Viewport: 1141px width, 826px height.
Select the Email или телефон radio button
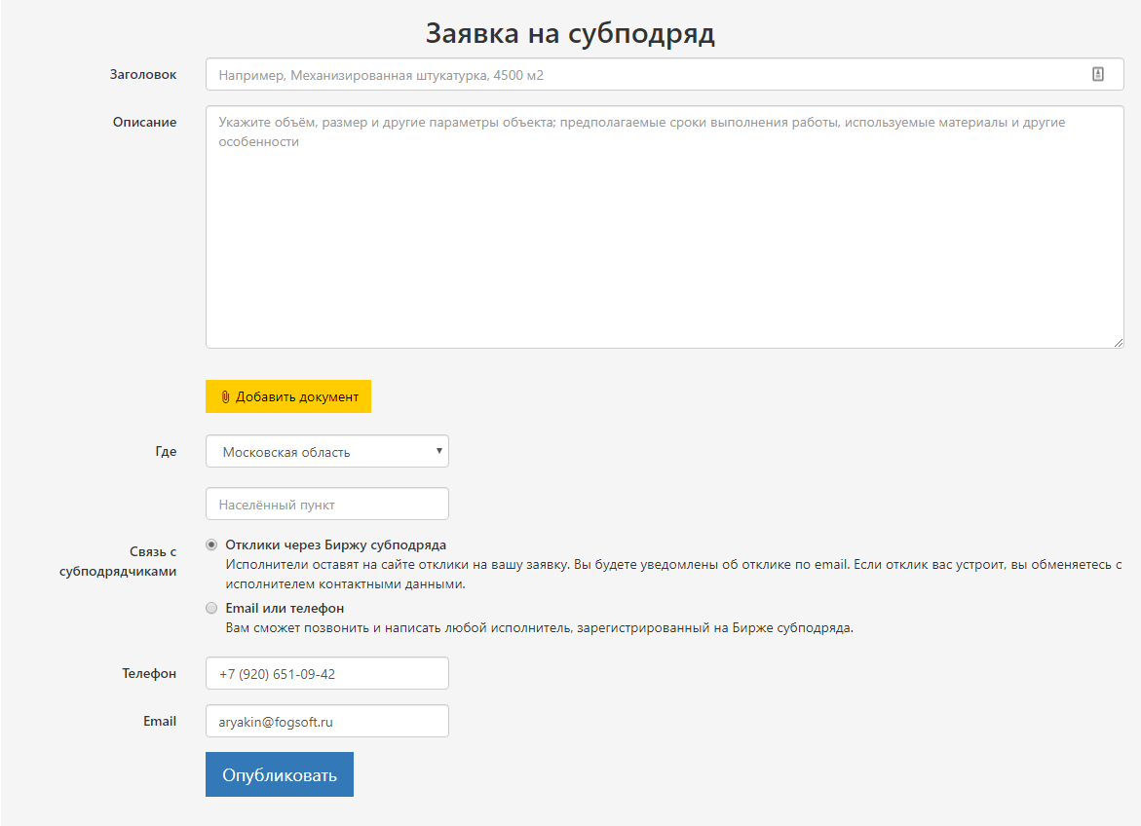point(211,609)
